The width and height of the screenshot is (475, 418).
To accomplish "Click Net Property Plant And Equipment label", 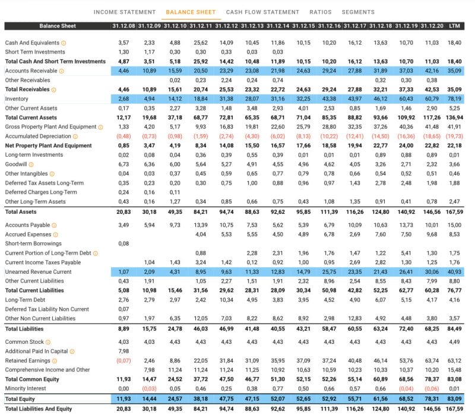I will [x=49, y=145].
